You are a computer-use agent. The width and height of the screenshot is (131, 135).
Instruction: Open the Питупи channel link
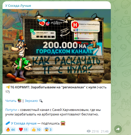pos(11,110)
